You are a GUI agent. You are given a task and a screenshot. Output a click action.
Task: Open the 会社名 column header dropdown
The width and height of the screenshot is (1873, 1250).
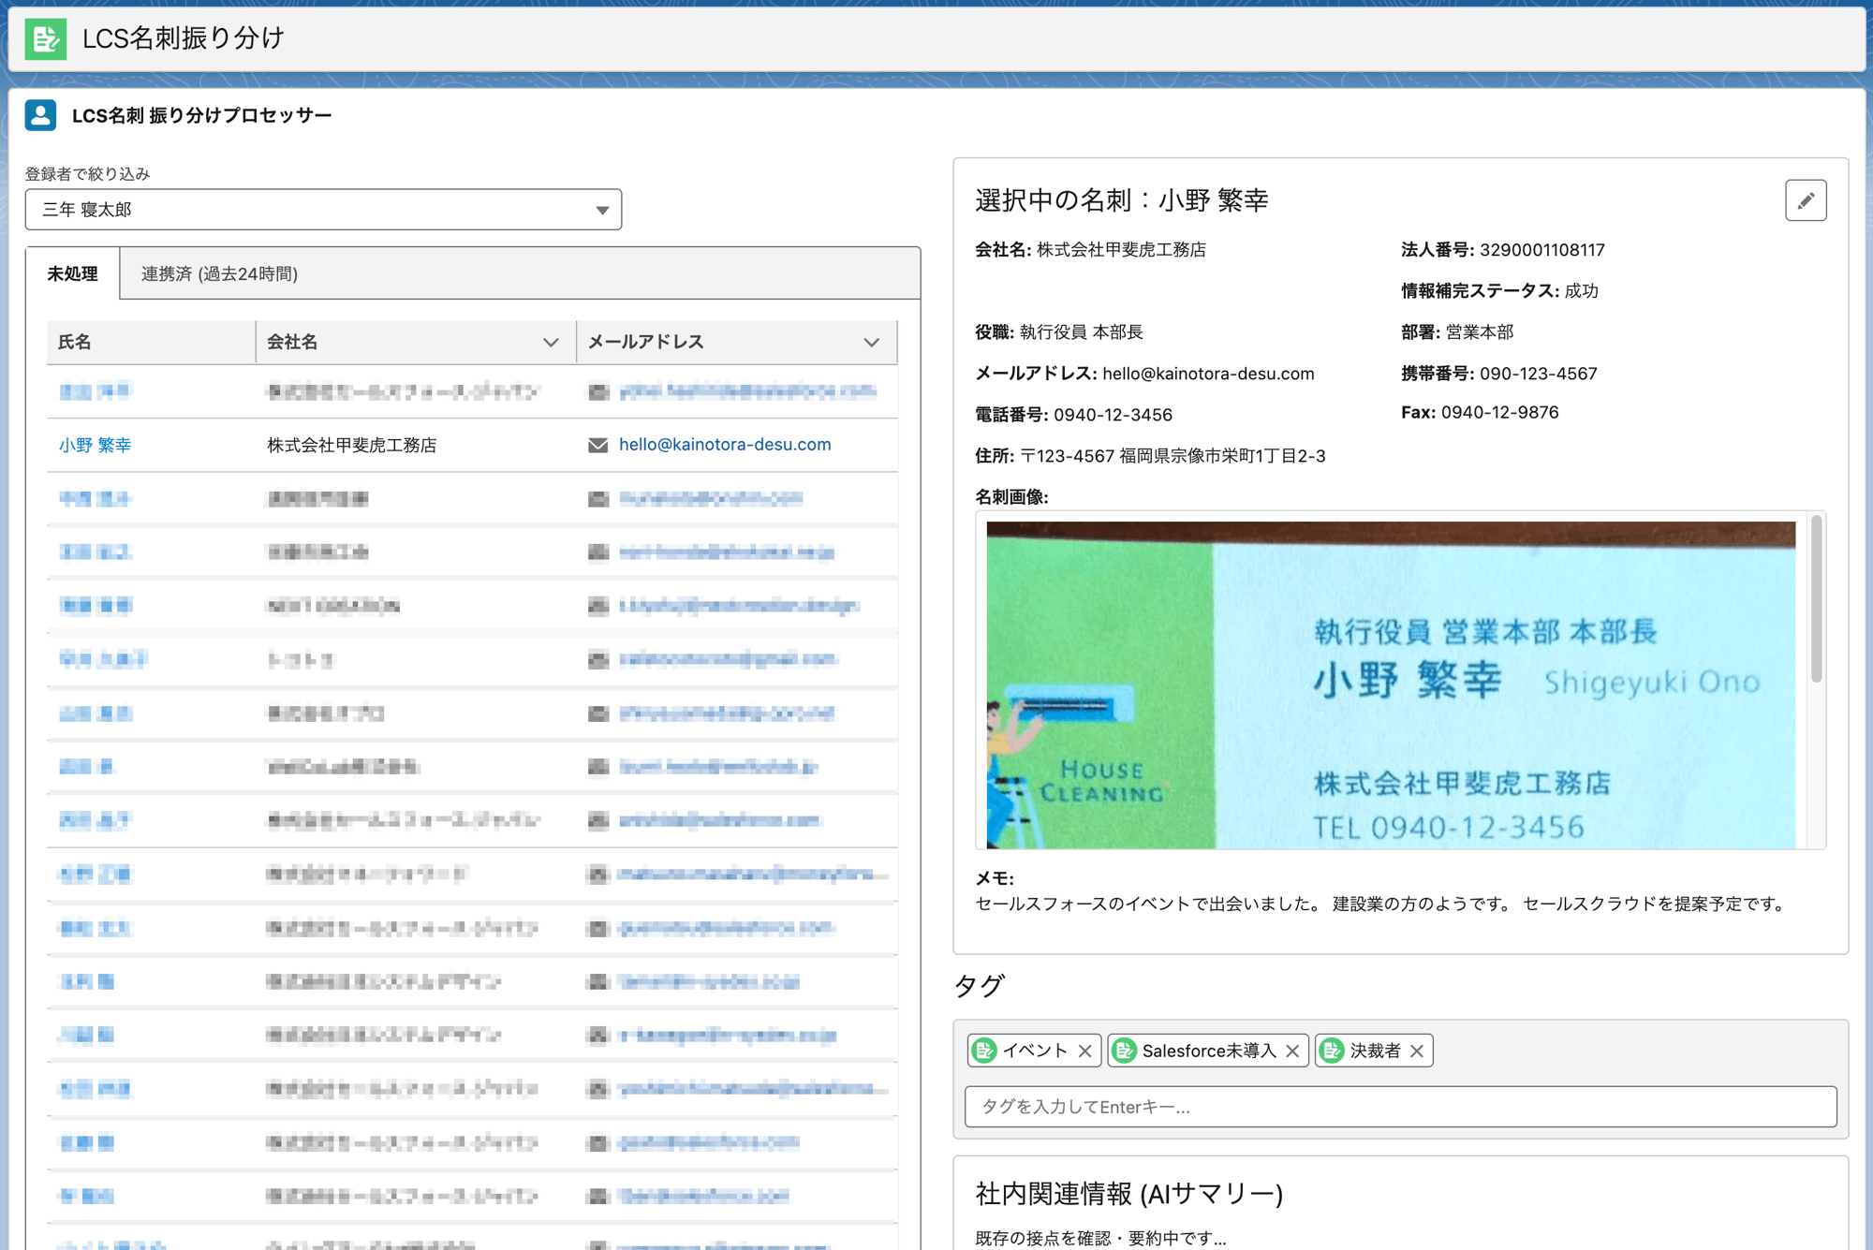click(551, 342)
